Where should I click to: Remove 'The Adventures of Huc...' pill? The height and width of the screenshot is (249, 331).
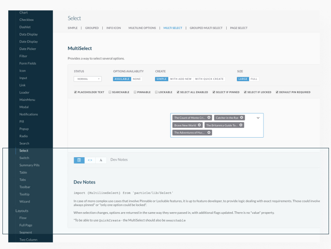(209, 132)
